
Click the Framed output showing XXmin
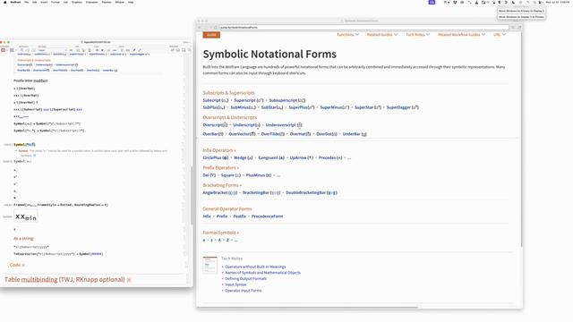pos(26,216)
